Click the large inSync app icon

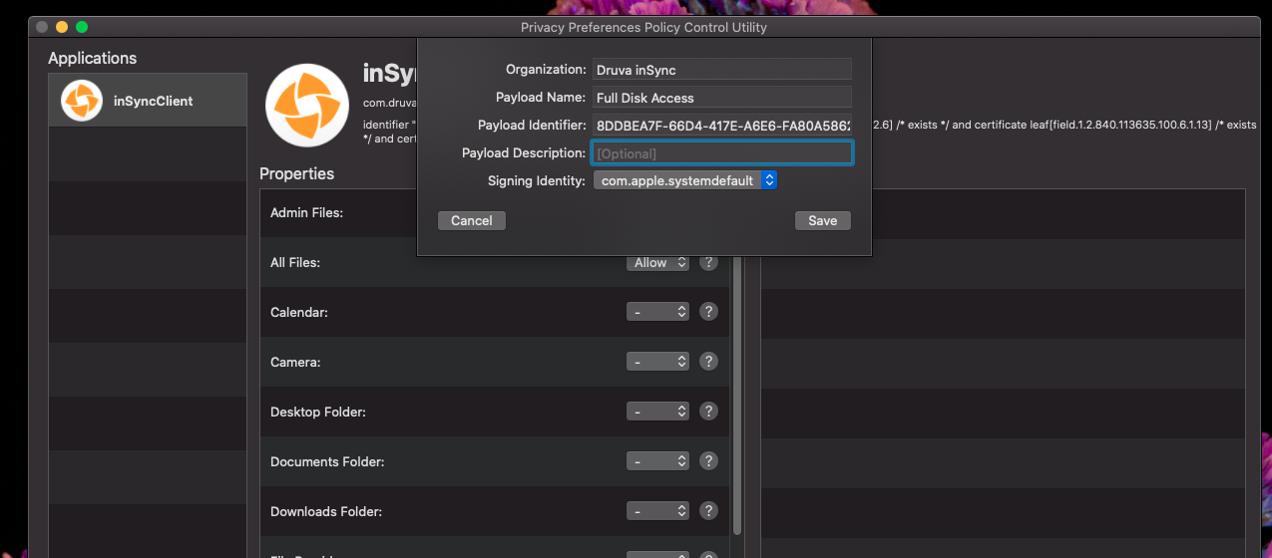[306, 106]
